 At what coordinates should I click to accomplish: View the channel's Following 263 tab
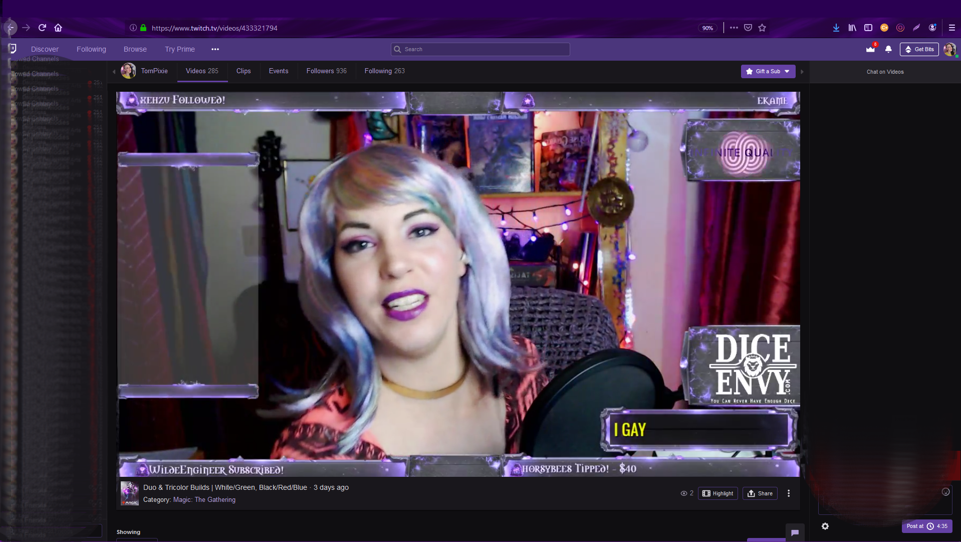point(385,71)
